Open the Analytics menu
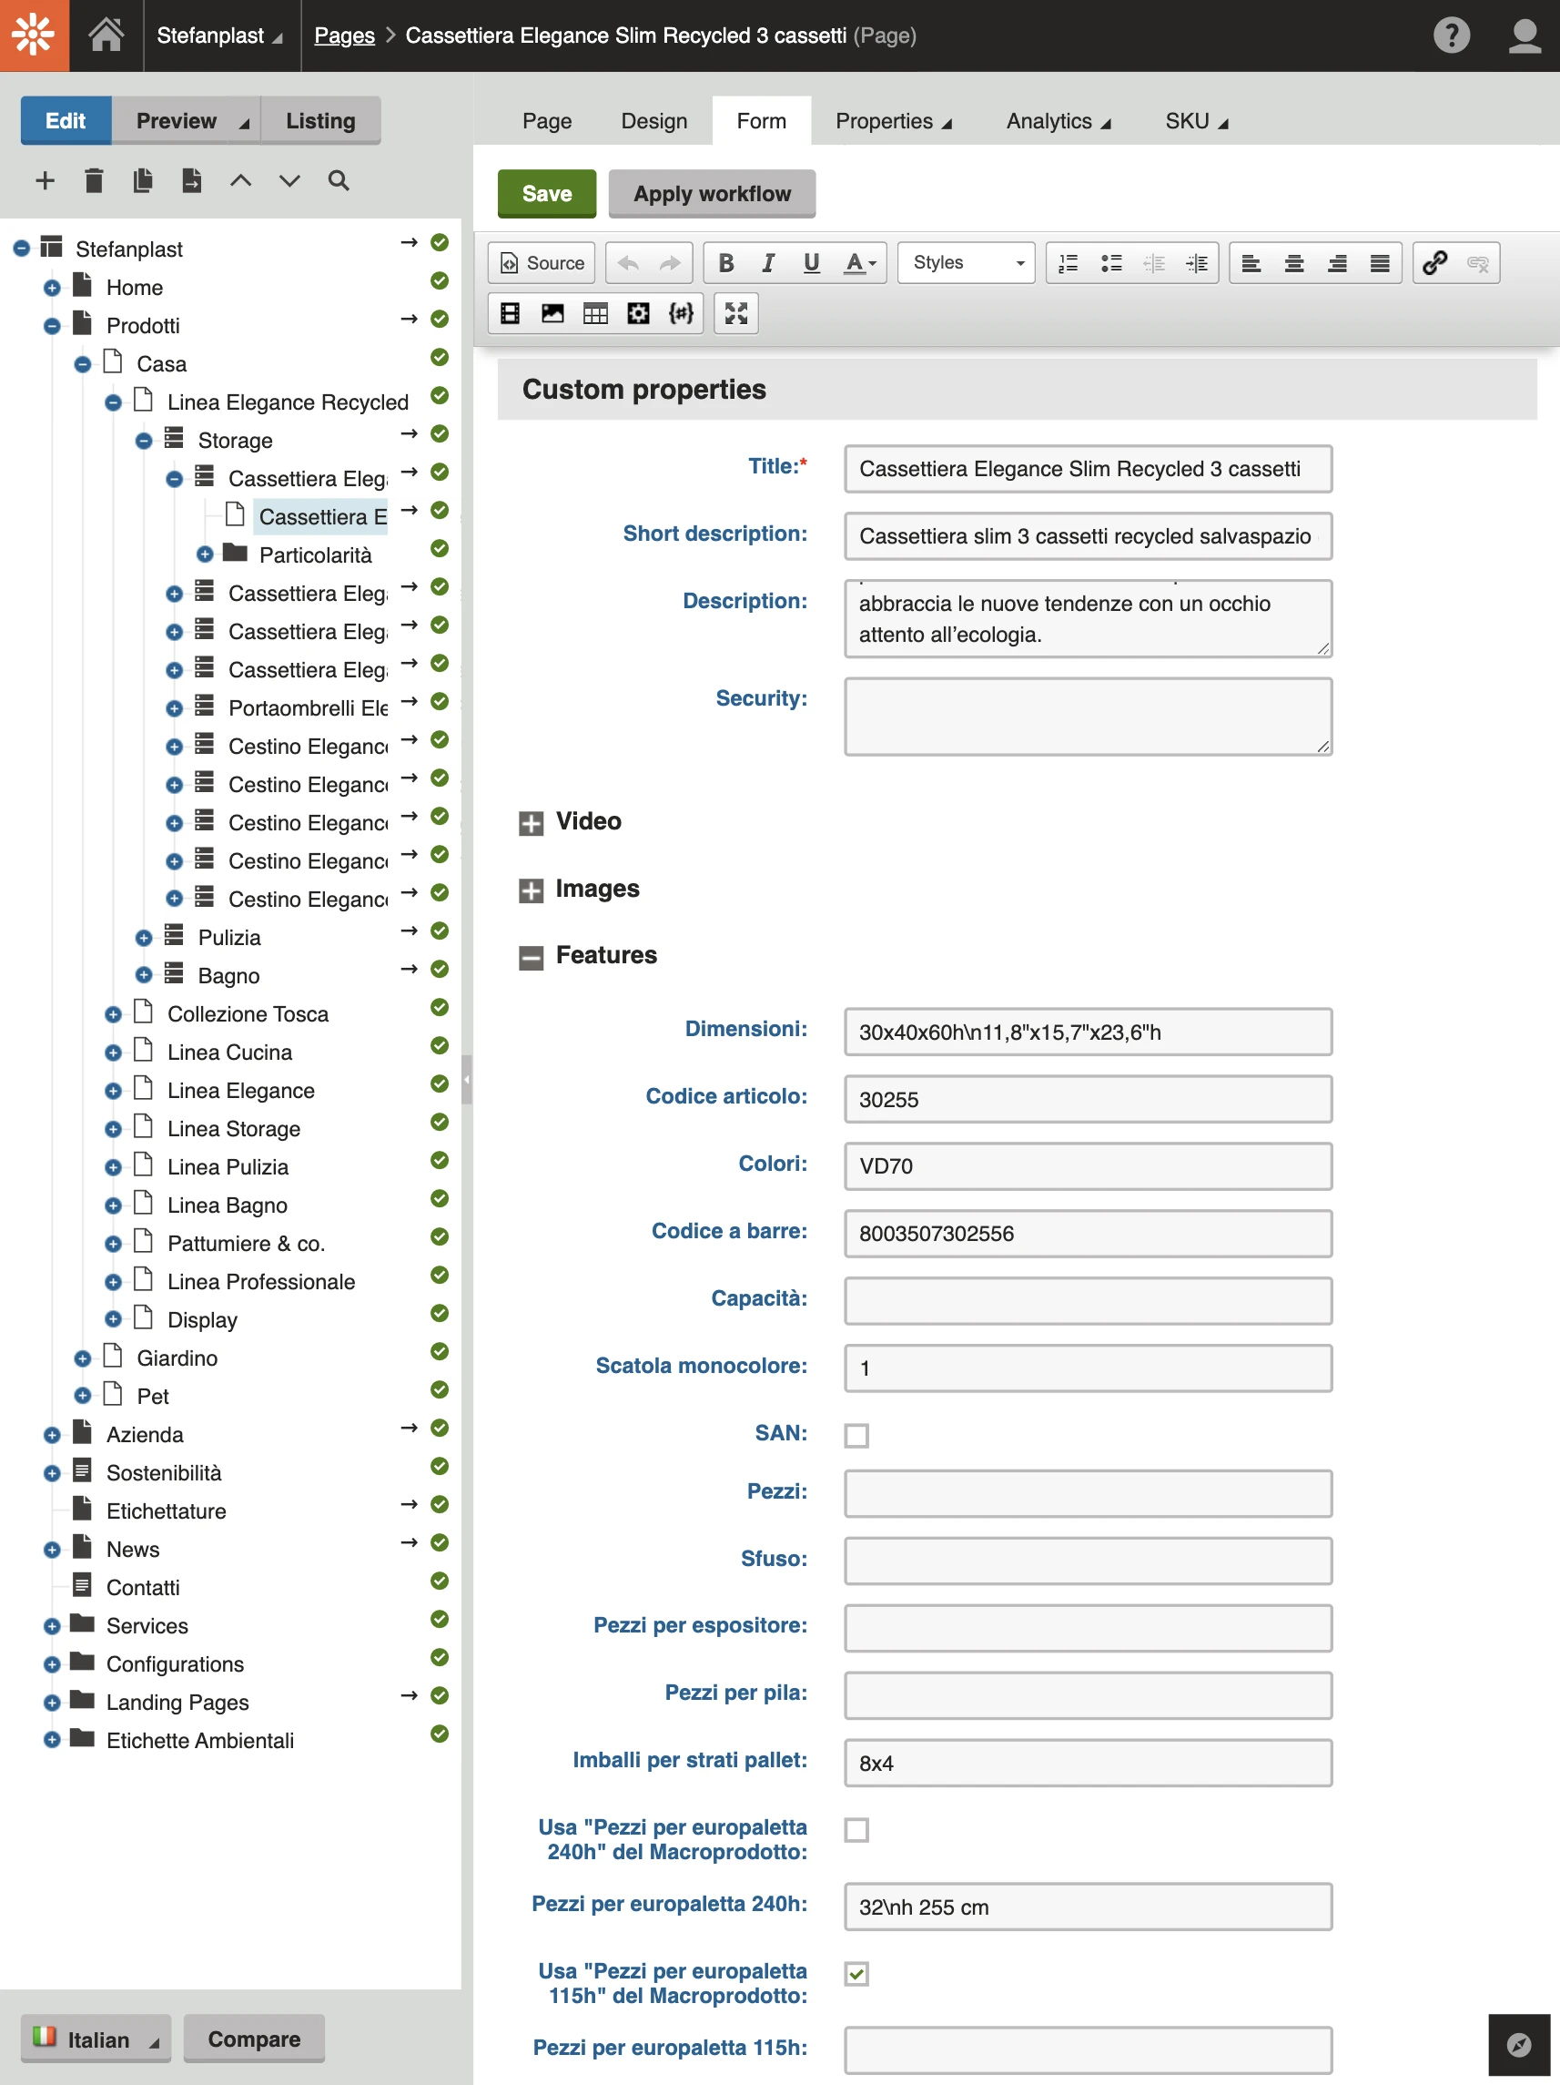Image resolution: width=1560 pixels, height=2085 pixels. tap(1048, 121)
